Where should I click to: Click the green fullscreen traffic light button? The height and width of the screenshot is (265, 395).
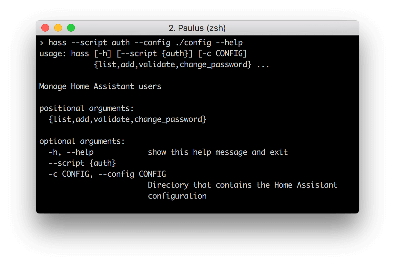(71, 28)
